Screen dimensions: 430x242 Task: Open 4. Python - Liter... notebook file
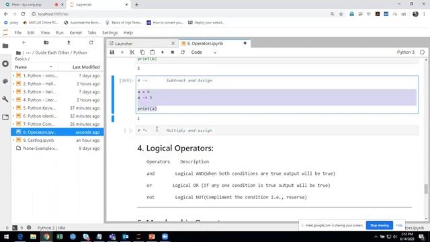[x=57, y=100]
